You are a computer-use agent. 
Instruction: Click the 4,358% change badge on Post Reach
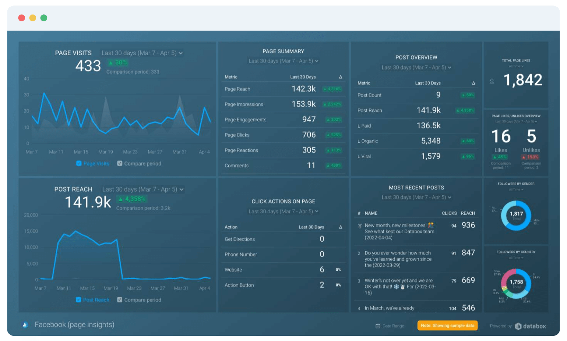[133, 199]
